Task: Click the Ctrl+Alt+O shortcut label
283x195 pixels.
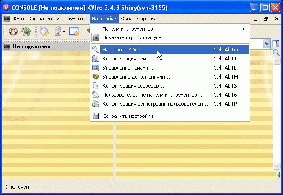Action: [225, 50]
